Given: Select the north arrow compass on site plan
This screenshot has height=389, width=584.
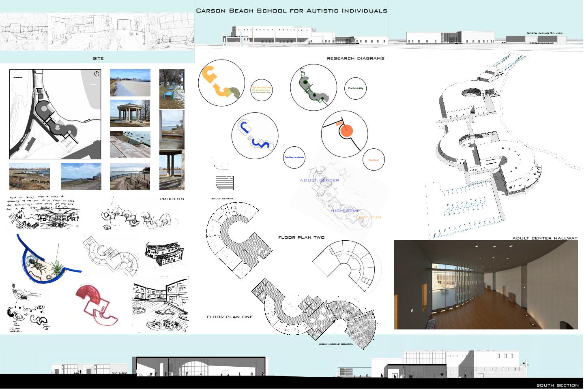Looking at the screenshot, I should tap(97, 74).
